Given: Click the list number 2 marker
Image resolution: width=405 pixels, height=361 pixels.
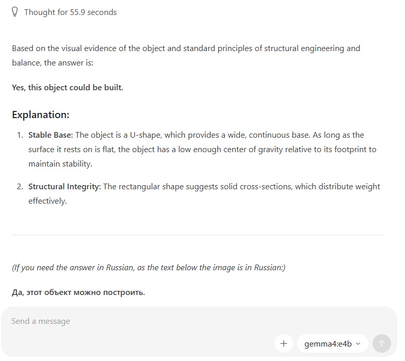Looking at the screenshot, I should coord(20,187).
